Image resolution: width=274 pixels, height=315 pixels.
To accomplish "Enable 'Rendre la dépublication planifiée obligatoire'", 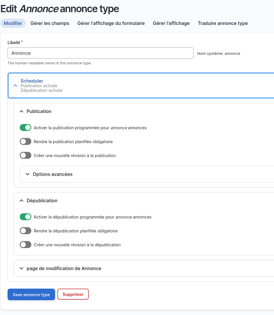I will 26,231.
